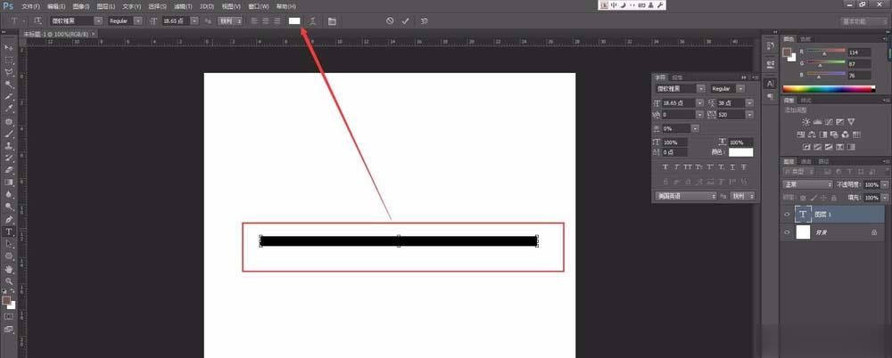
Task: Right align text in options bar
Action: point(277,20)
